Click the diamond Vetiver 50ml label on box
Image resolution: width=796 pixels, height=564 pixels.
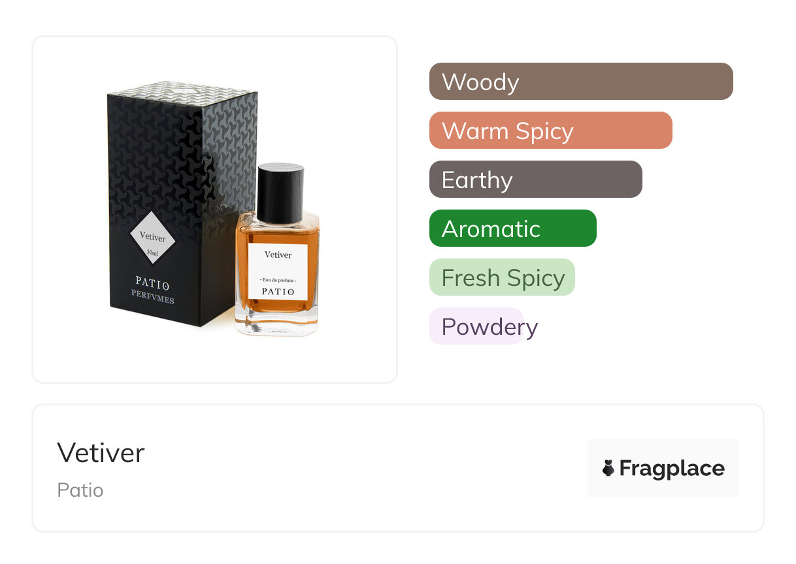click(152, 237)
